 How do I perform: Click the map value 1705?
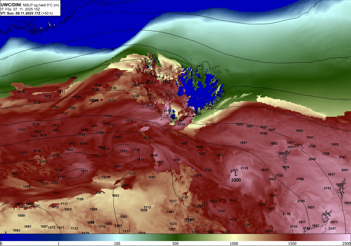click(x=198, y=176)
